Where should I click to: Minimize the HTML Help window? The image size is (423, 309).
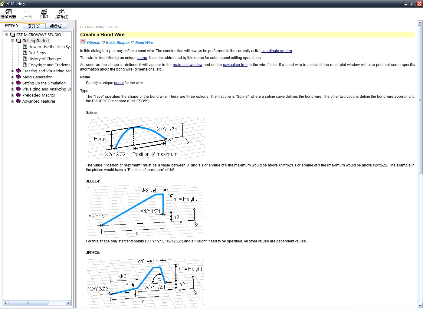pyautogui.click(x=406, y=4)
